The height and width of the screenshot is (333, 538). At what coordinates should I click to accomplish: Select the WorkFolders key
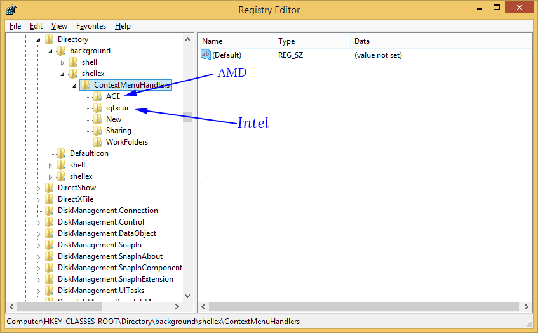tap(127, 142)
